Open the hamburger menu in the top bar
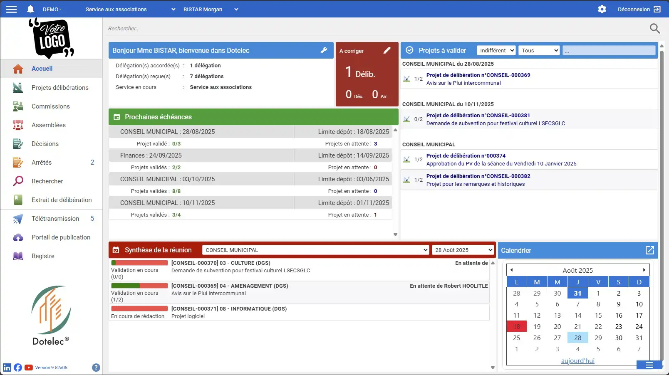The height and width of the screenshot is (375, 669). tap(11, 9)
